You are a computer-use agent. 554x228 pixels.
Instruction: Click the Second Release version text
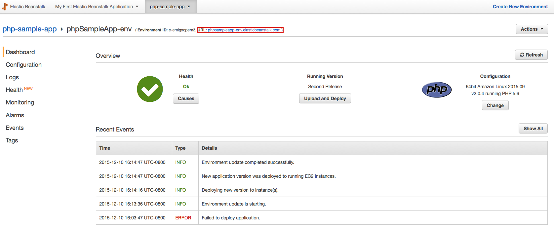pyautogui.click(x=325, y=87)
